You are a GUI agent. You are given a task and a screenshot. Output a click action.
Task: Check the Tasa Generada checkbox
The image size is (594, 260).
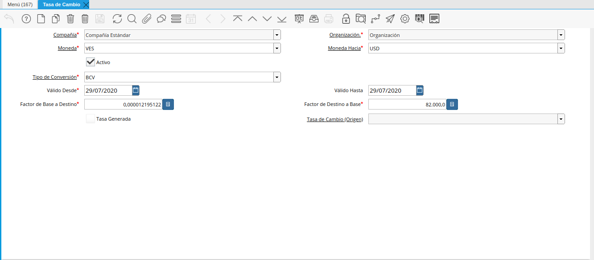[91, 119]
